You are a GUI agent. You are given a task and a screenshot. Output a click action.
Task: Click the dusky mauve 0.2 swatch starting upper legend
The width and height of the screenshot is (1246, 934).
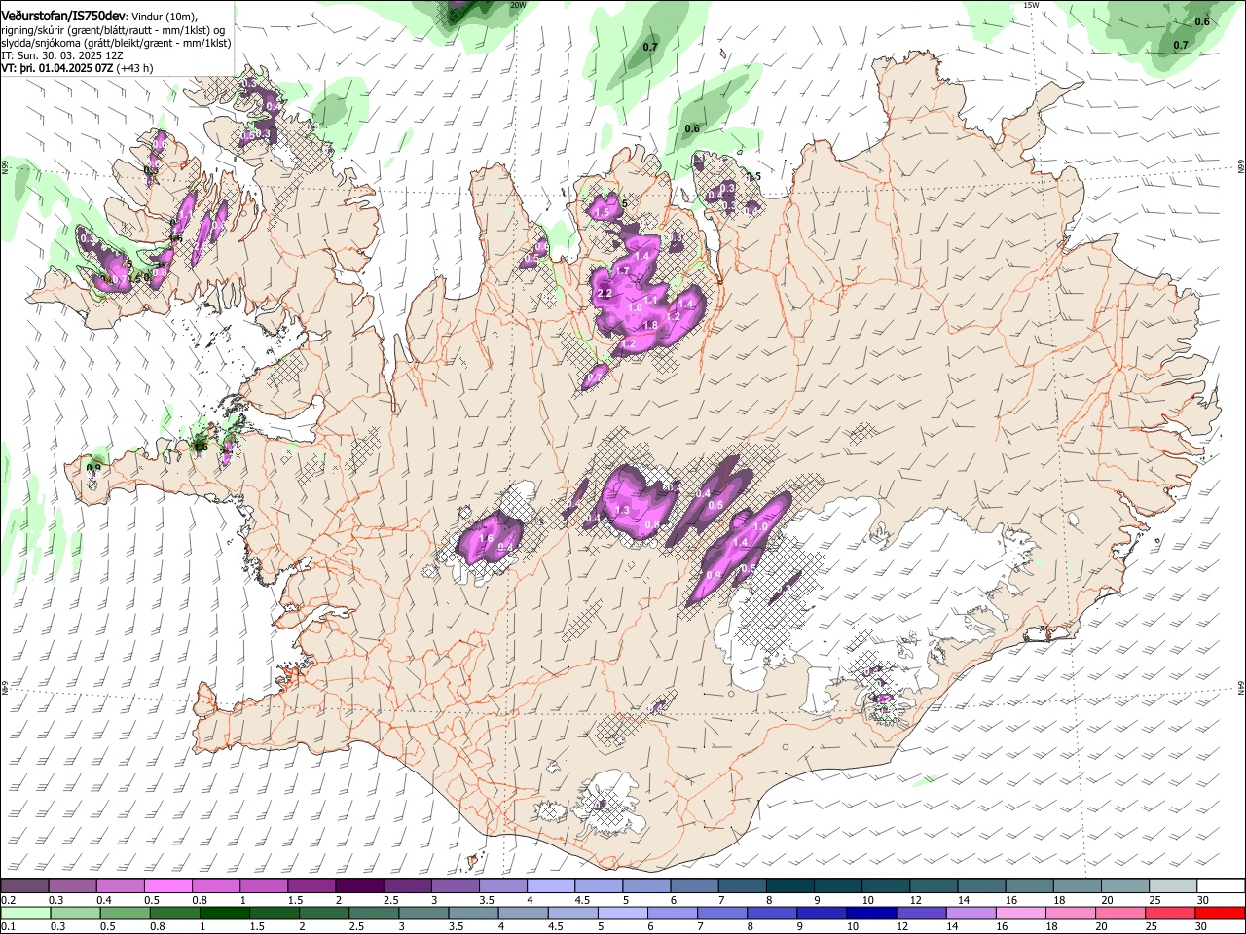(23, 885)
